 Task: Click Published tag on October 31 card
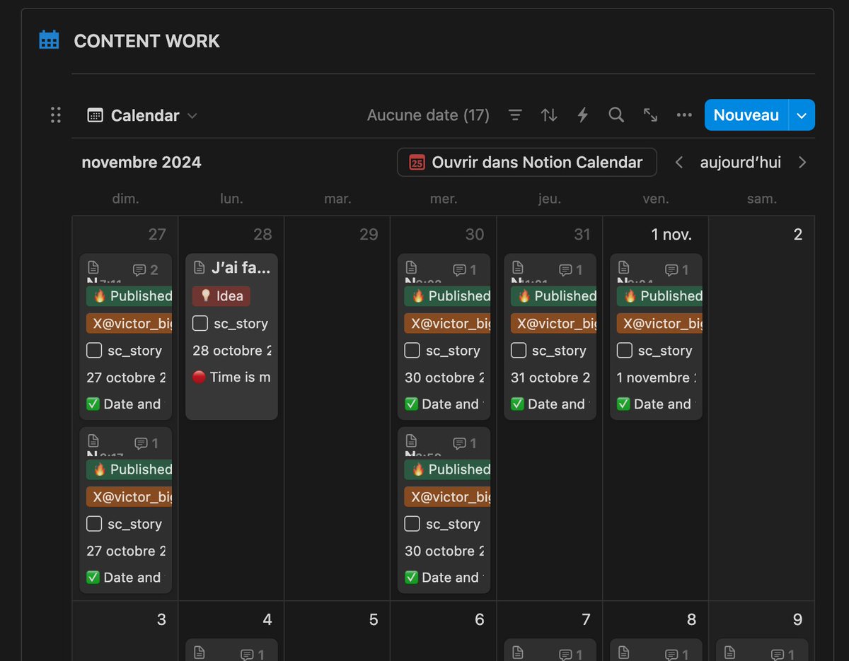553,296
